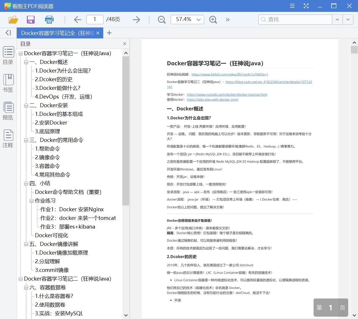Open the labs.play-with-docker.com link

pyautogui.click(x=212, y=100)
